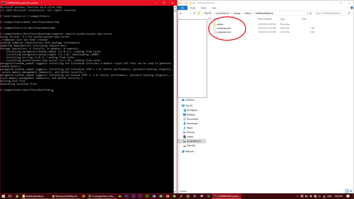Switch to the Home ribbon tab
The width and height of the screenshot is (354, 199).
(x=193, y=8)
